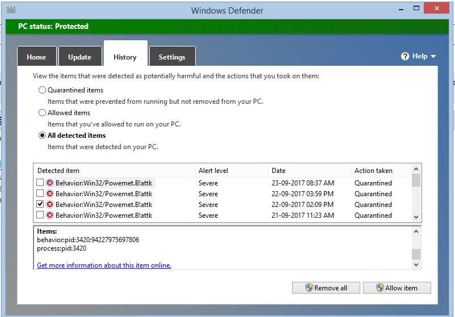
Task: Uncheck the box for 22-09-2017 02:09 PM detection
Action: 40,204
